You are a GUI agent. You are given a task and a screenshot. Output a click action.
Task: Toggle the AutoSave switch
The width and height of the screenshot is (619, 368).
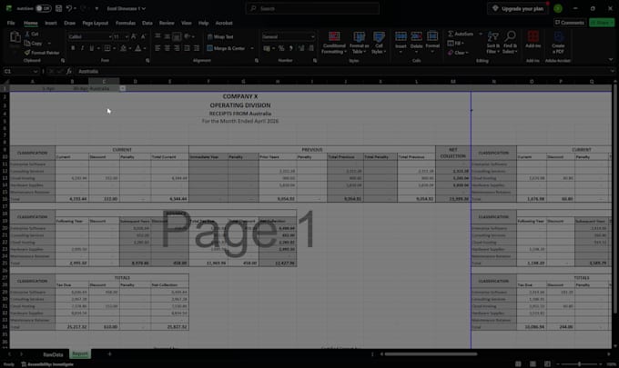point(43,8)
